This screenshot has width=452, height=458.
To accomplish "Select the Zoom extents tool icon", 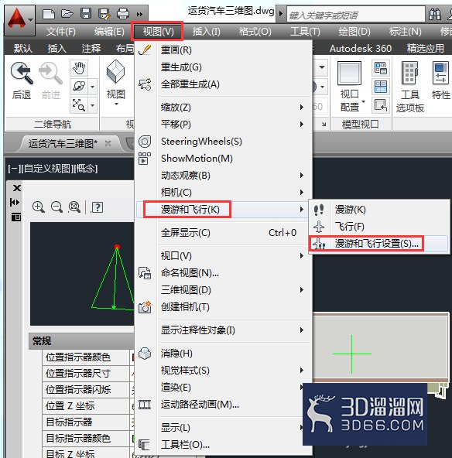I will pyautogui.click(x=79, y=105).
